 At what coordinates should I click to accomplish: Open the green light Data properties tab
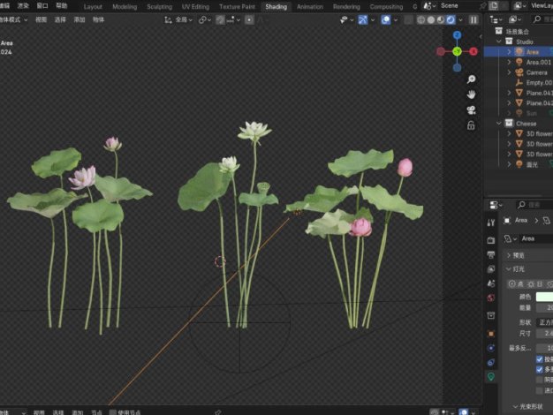coord(491,376)
